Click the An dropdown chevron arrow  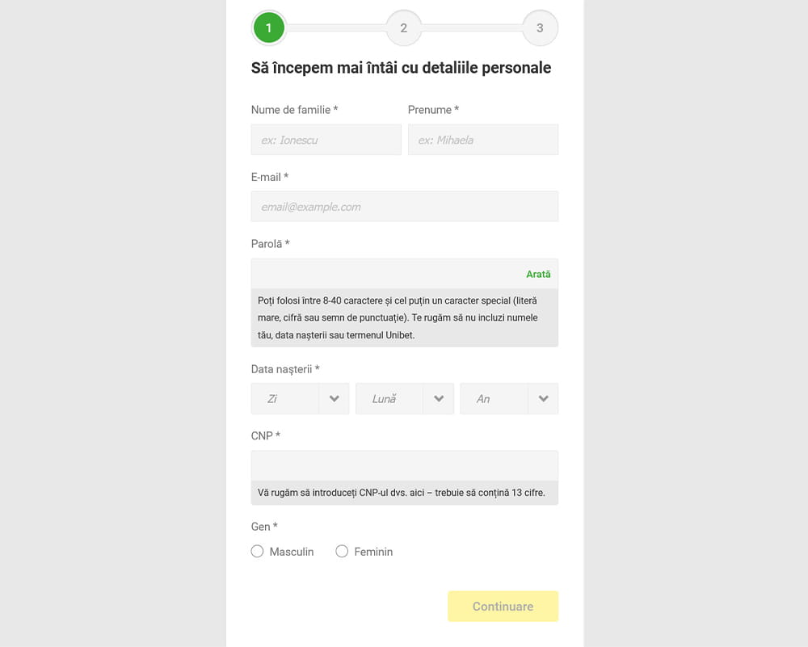tap(543, 399)
